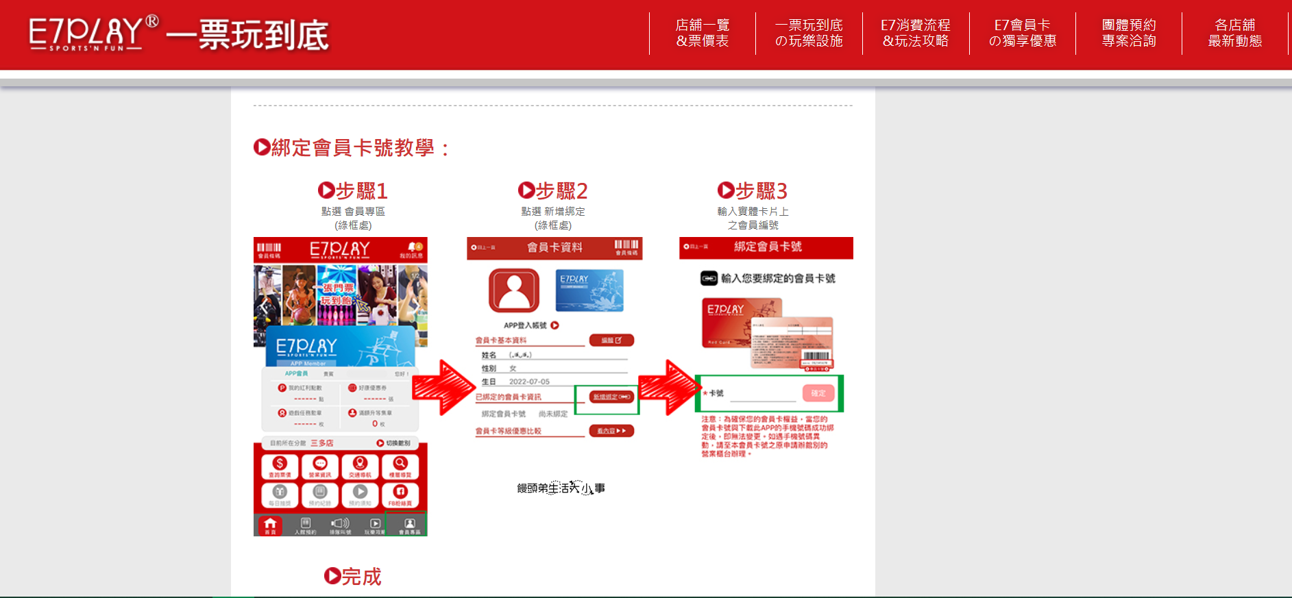Click the 新增綁定 button in step 2
Screen dimensions: 1292x598
point(611,397)
